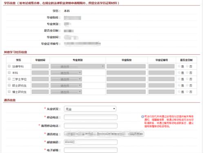
Task: Choose 否 full-time for 法律专科 row
Action: click(187, 66)
